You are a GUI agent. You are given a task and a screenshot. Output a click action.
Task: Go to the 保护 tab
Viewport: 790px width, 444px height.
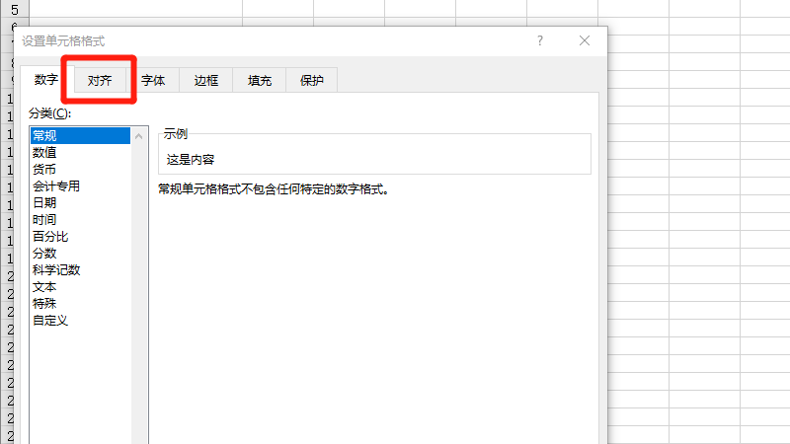point(312,81)
